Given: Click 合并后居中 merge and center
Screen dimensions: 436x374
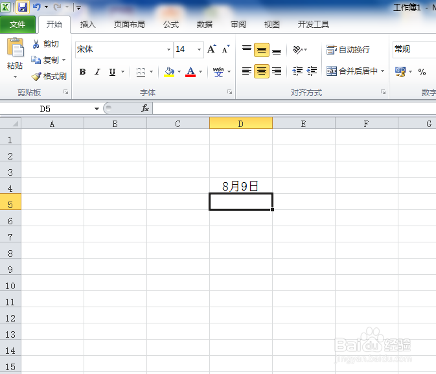Looking at the screenshot, I should (352, 71).
